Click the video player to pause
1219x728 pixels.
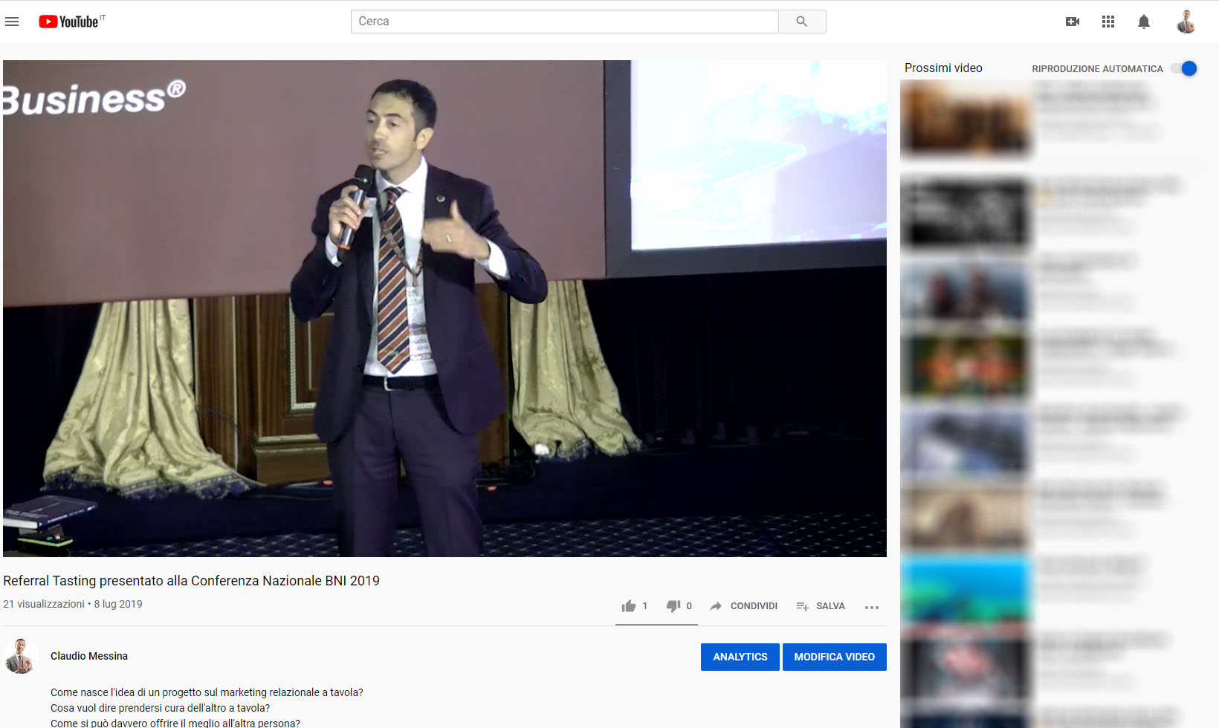click(x=444, y=308)
